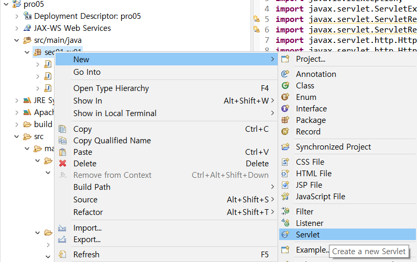Select the pro05 project label
417x262 pixels.
[x=34, y=4]
